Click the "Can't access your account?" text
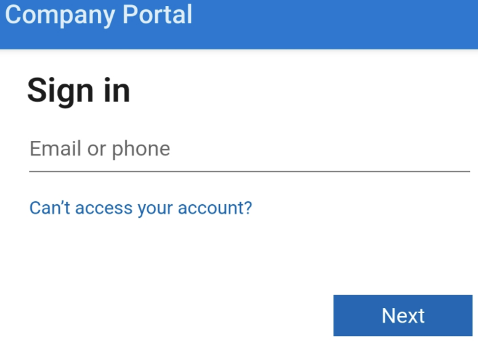Viewport: 478px width, 342px height. (x=140, y=208)
